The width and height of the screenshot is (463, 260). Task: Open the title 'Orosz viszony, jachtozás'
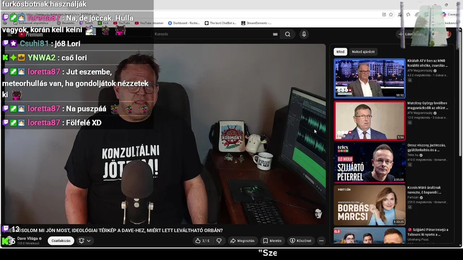click(x=426, y=148)
